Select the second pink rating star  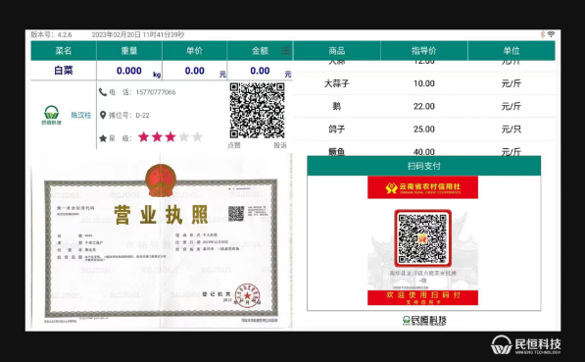(x=157, y=136)
